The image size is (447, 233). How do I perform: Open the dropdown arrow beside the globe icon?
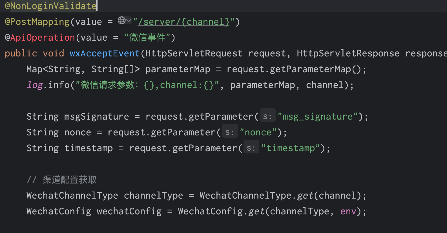(x=129, y=20)
